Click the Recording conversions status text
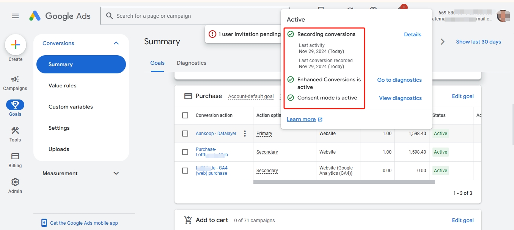This screenshot has width=514, height=230. (326, 34)
